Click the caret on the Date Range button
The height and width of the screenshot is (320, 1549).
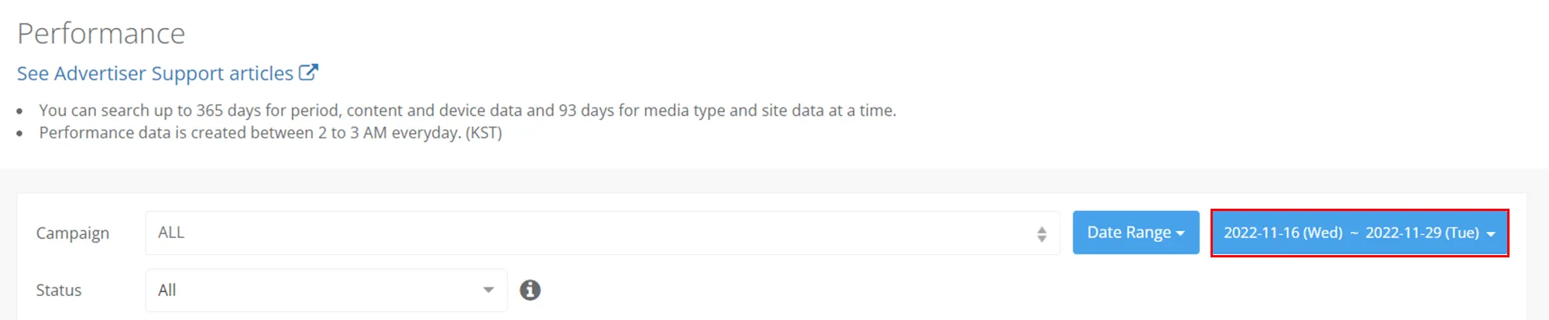[1180, 233]
